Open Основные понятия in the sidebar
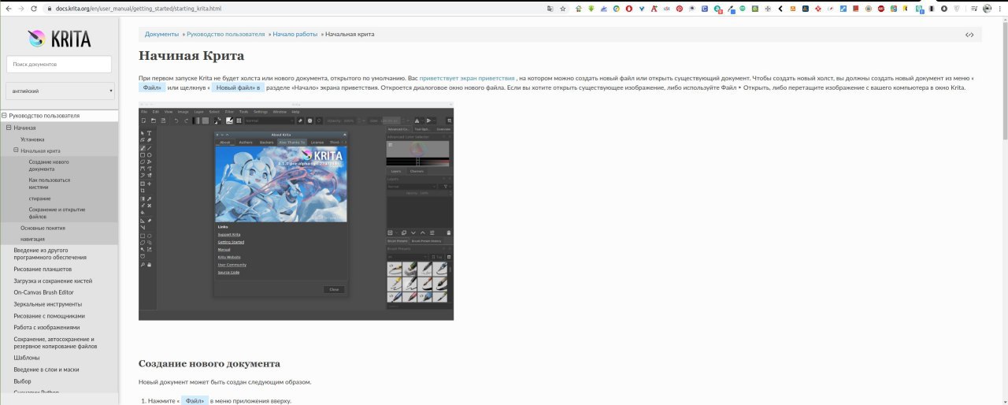The width and height of the screenshot is (1008, 405). coord(43,228)
